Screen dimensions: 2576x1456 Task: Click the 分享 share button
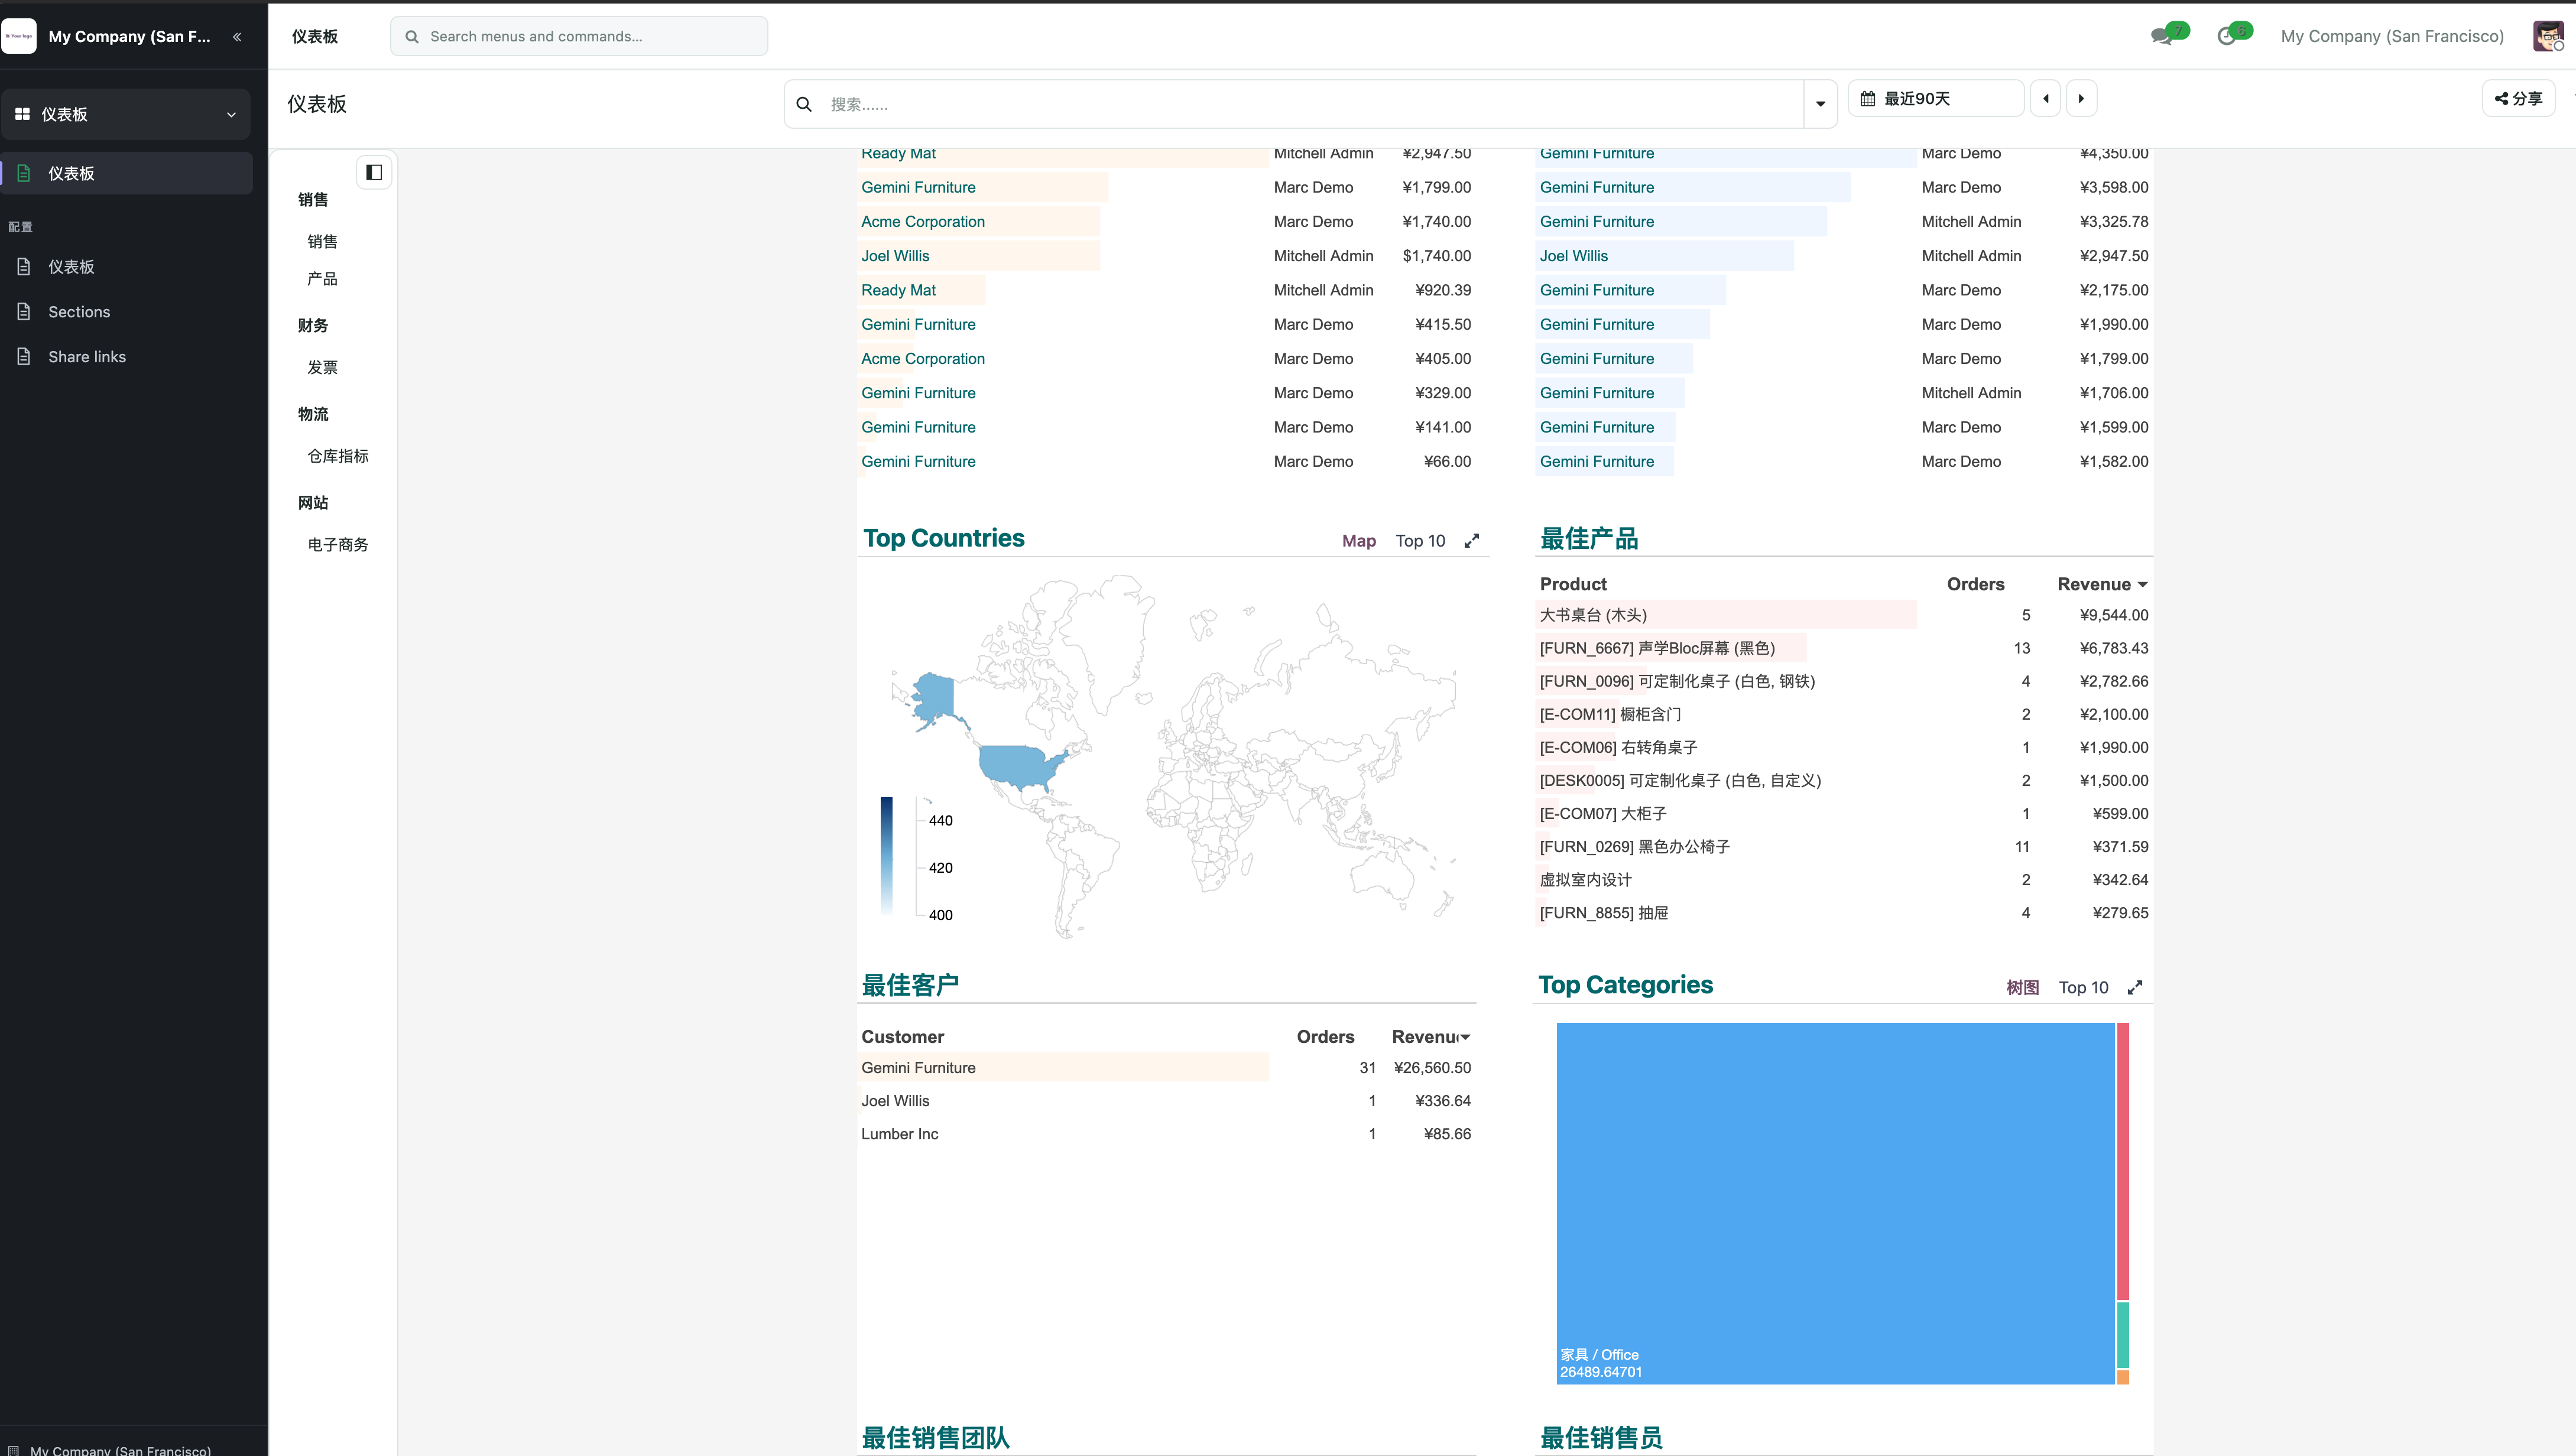click(2518, 98)
